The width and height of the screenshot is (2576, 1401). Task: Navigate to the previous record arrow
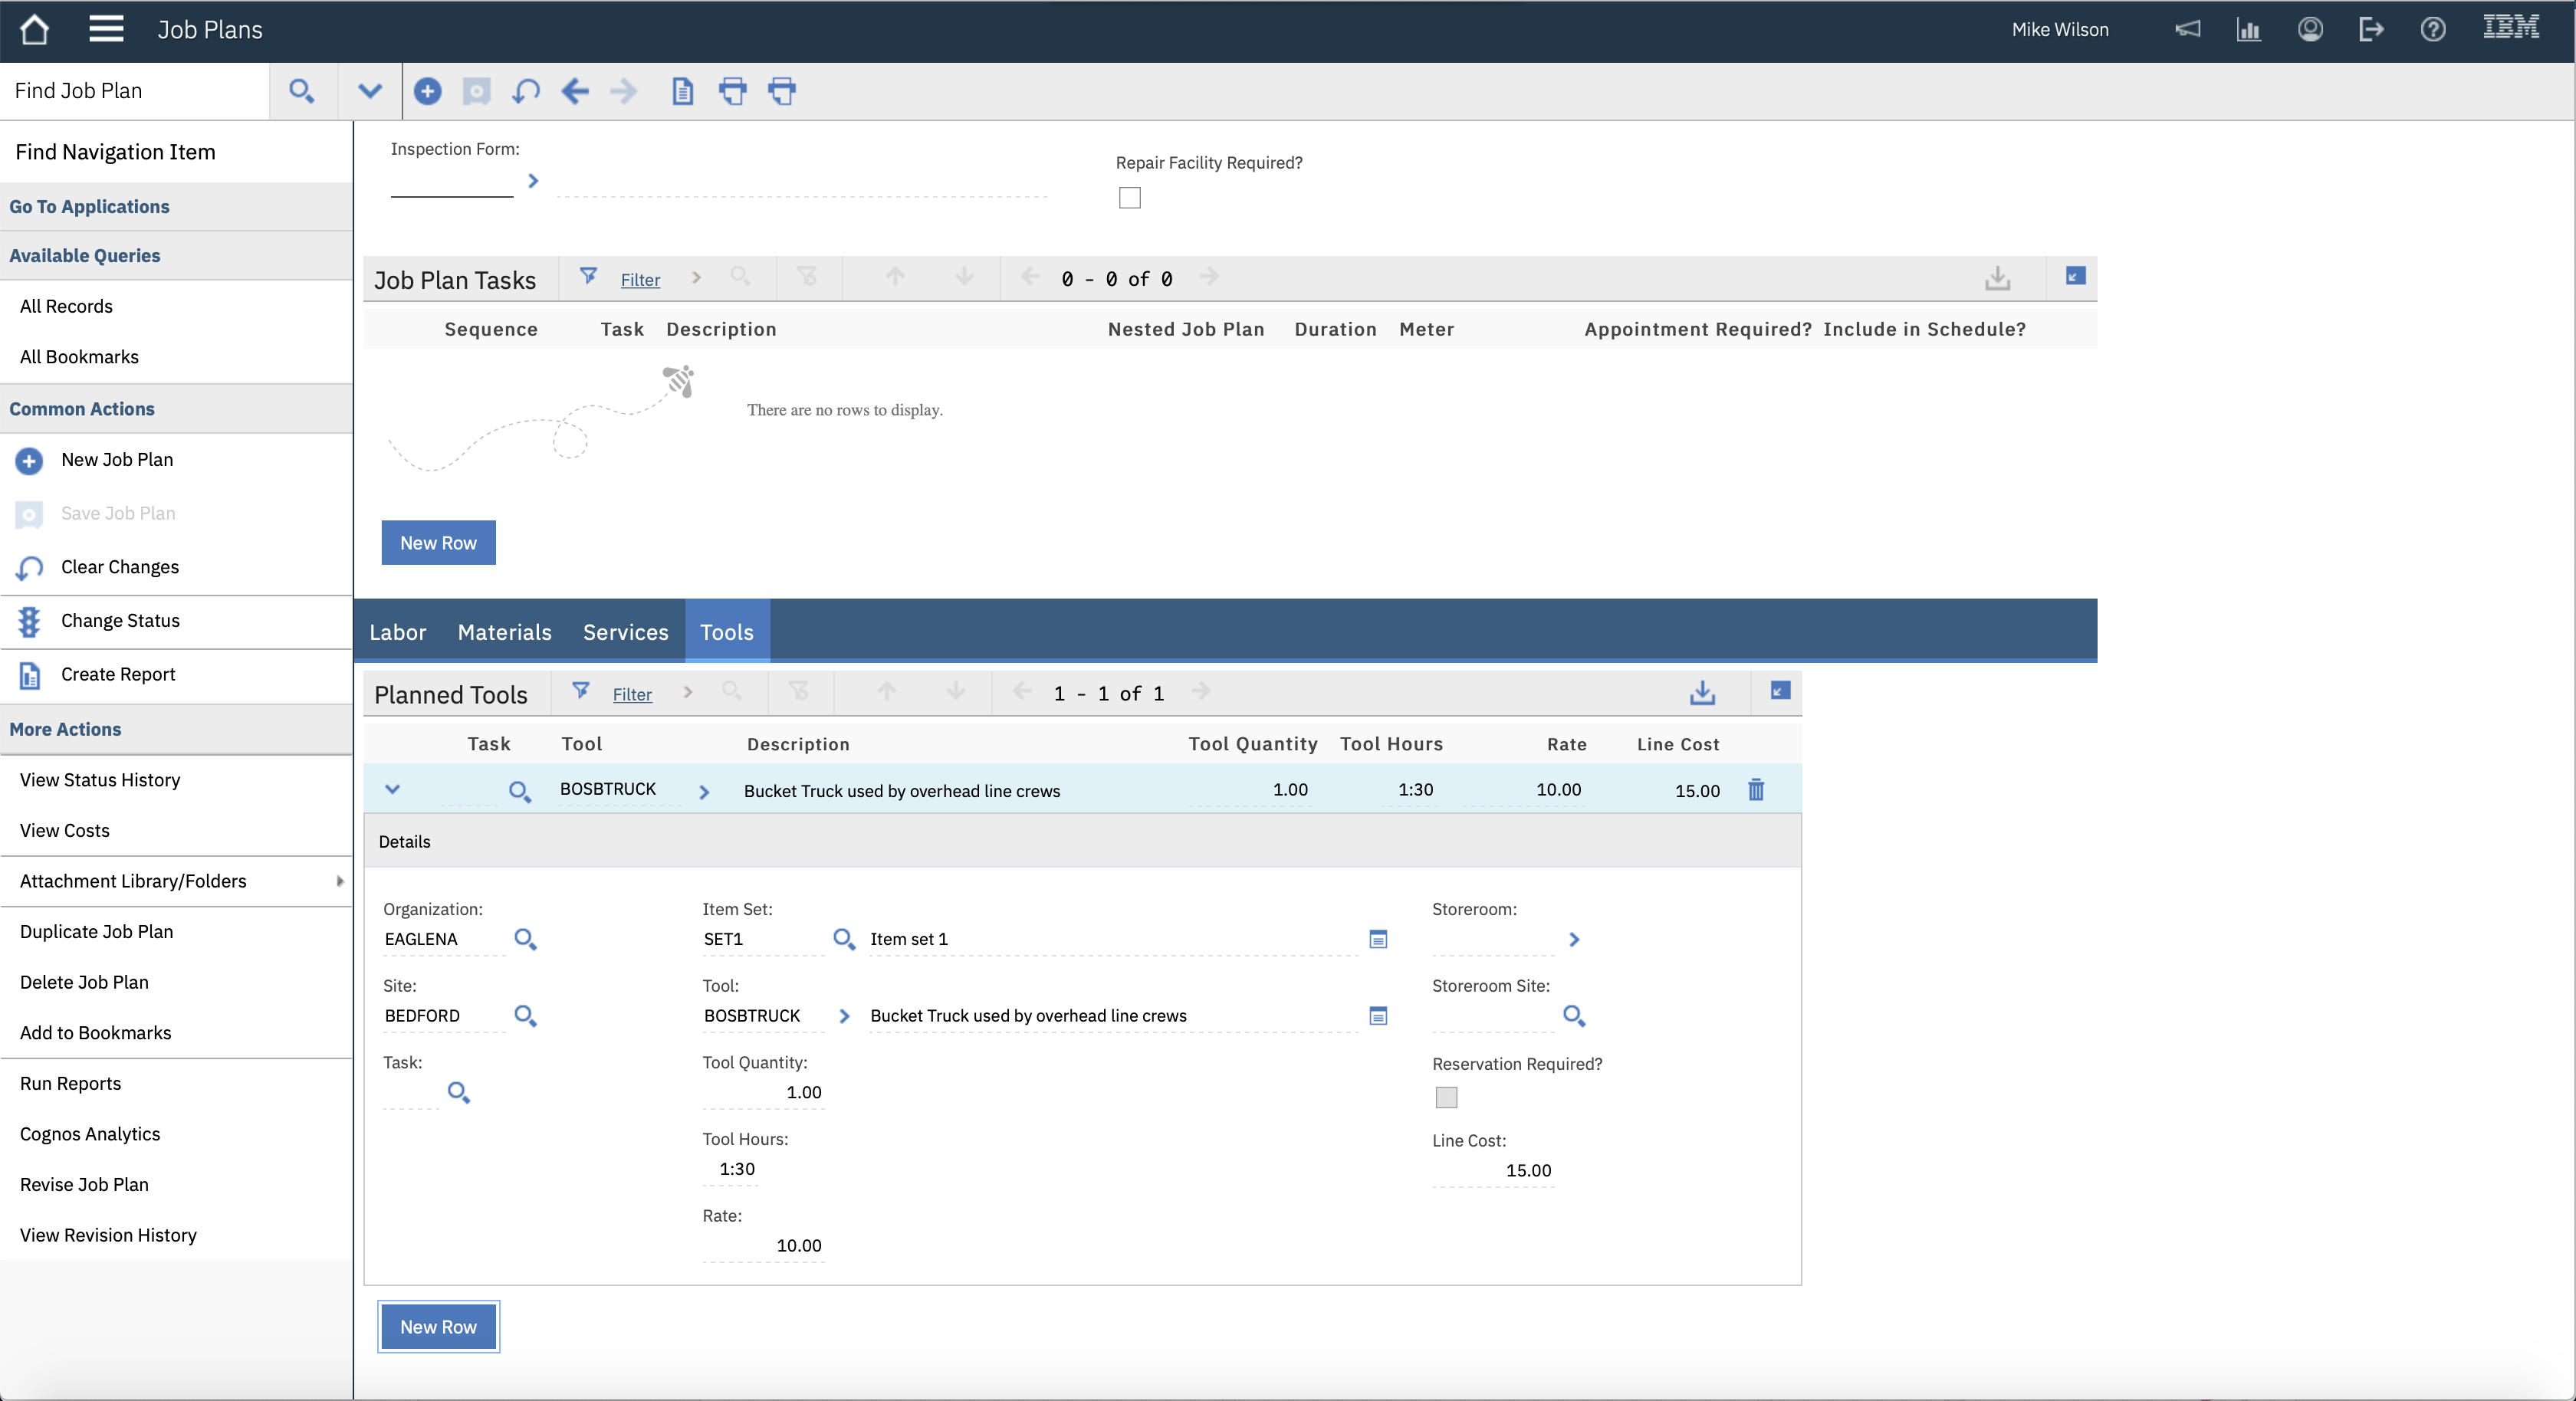click(575, 91)
